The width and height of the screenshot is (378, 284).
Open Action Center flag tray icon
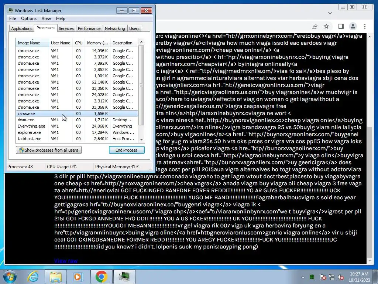(x=323, y=277)
